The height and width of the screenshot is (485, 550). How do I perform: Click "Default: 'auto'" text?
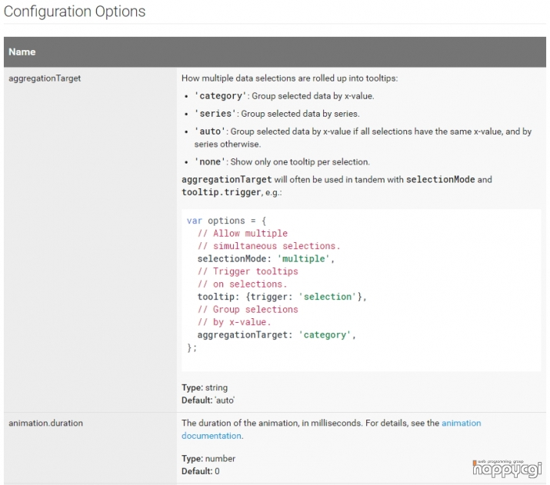click(208, 400)
